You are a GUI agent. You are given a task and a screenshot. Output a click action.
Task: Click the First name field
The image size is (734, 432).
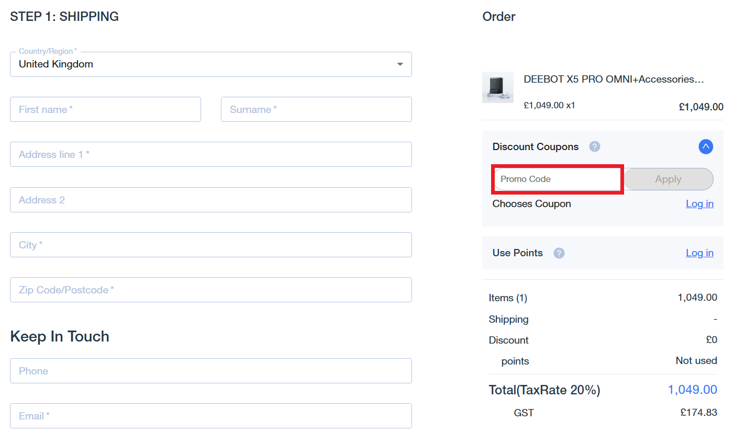(105, 109)
